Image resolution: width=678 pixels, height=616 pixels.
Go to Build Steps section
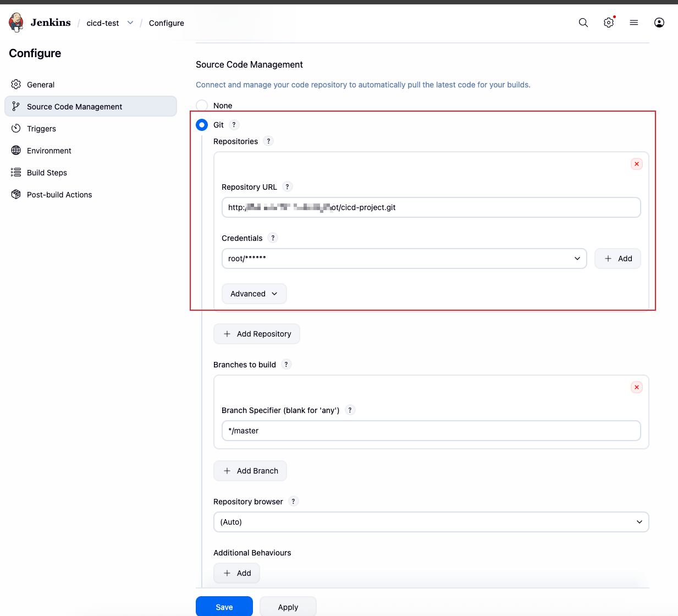coord(91,172)
